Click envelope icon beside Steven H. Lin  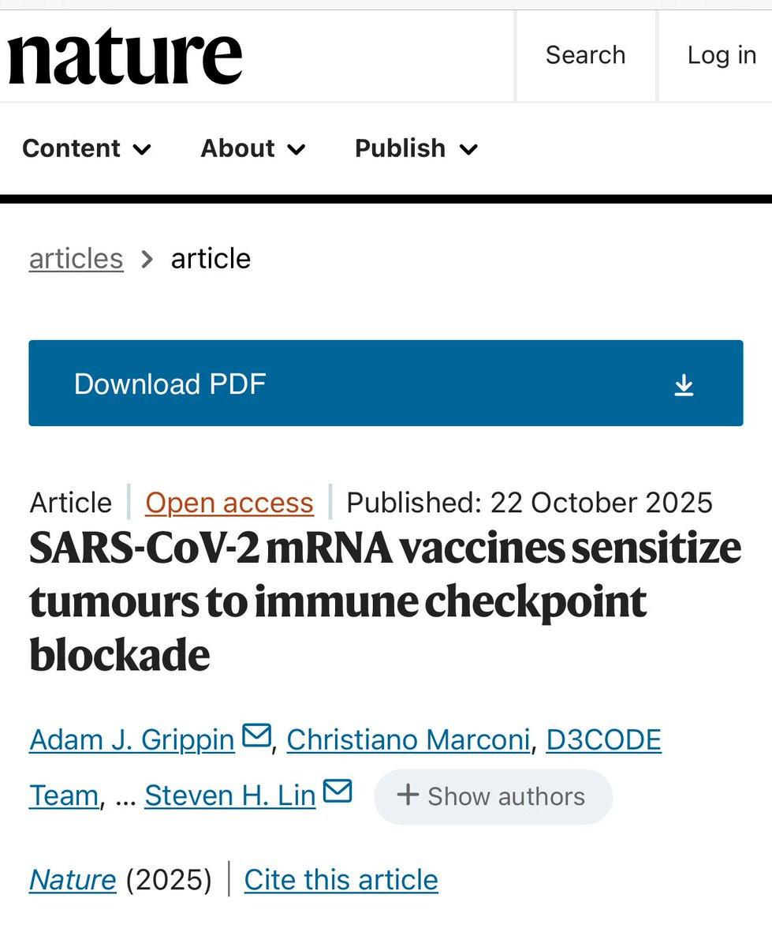point(338,791)
